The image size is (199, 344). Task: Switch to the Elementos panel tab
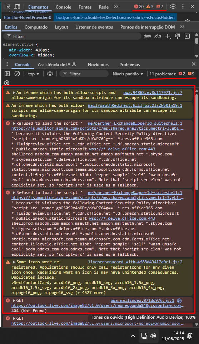pyautogui.click(x=38, y=7)
